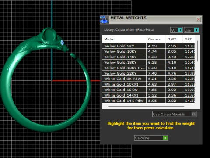Click the 2.95 DWT value
This screenshot has height=158, width=210.
point(172,46)
